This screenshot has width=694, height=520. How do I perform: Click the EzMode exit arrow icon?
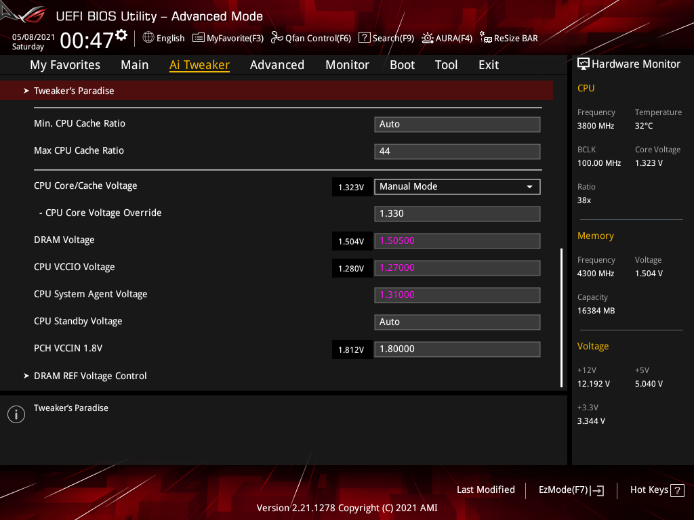(598, 490)
